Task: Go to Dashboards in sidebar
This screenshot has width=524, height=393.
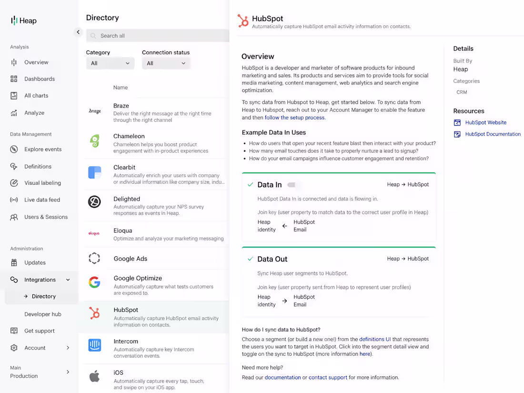Action: 40,79
